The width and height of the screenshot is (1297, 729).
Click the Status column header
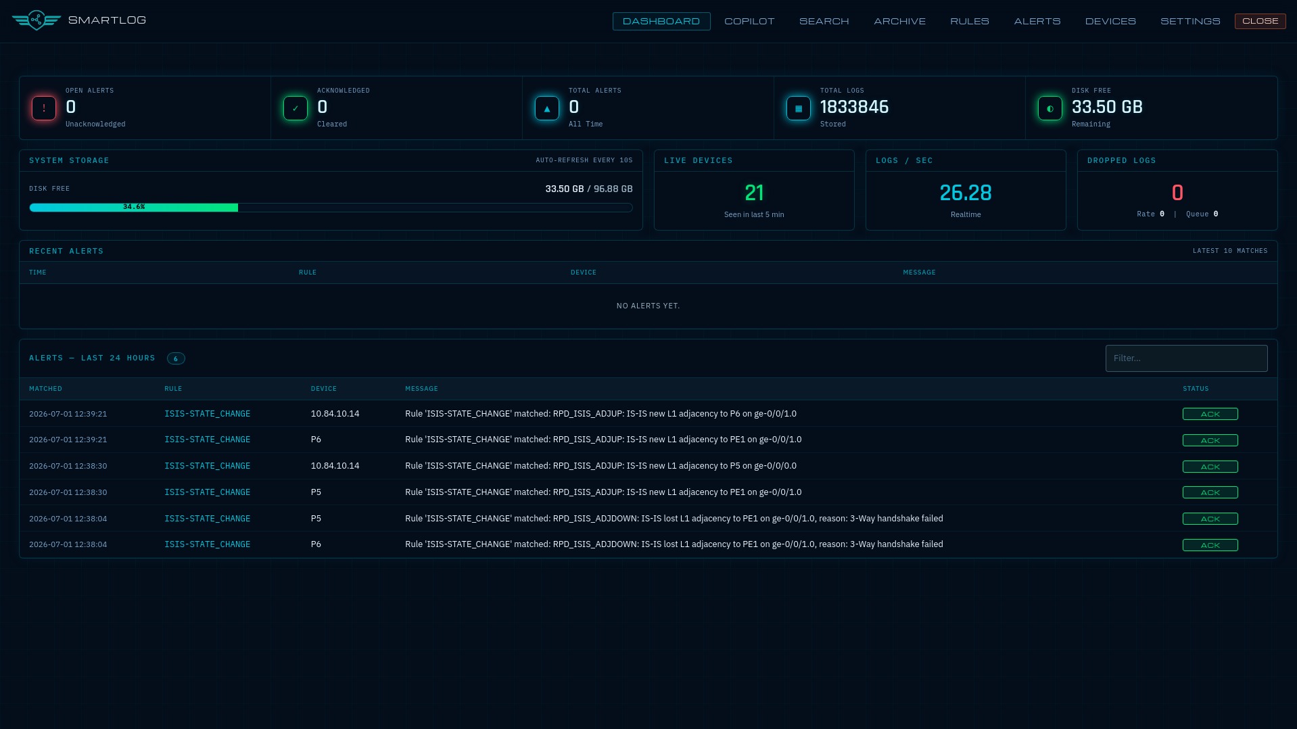pos(1196,389)
